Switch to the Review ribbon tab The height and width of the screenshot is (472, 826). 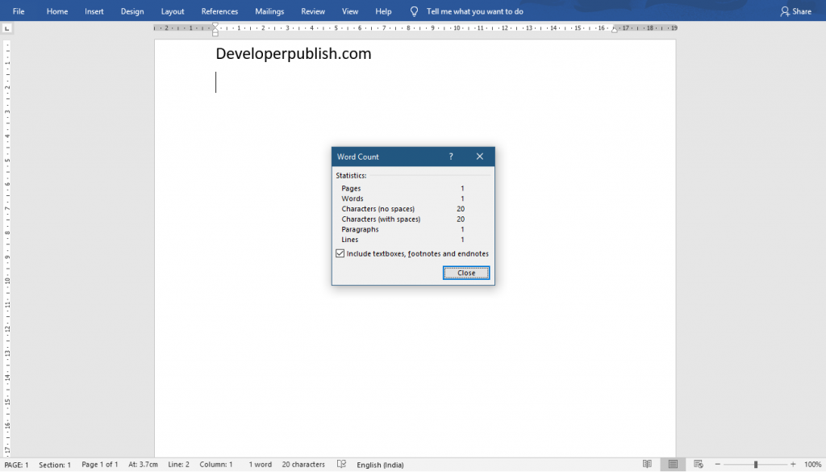click(313, 10)
